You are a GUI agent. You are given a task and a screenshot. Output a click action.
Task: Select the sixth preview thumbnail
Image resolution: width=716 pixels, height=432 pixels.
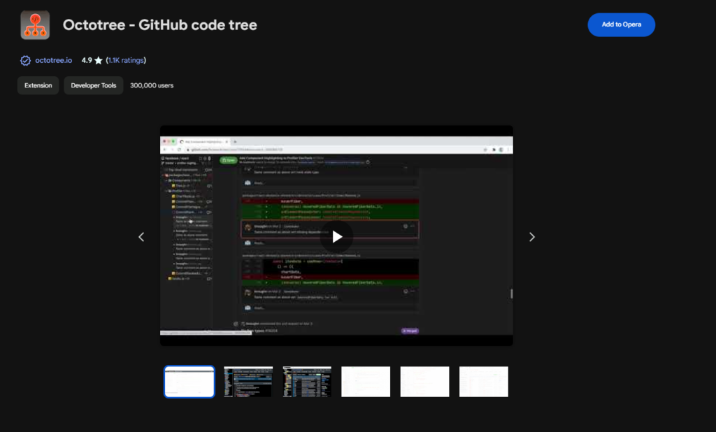(x=483, y=382)
